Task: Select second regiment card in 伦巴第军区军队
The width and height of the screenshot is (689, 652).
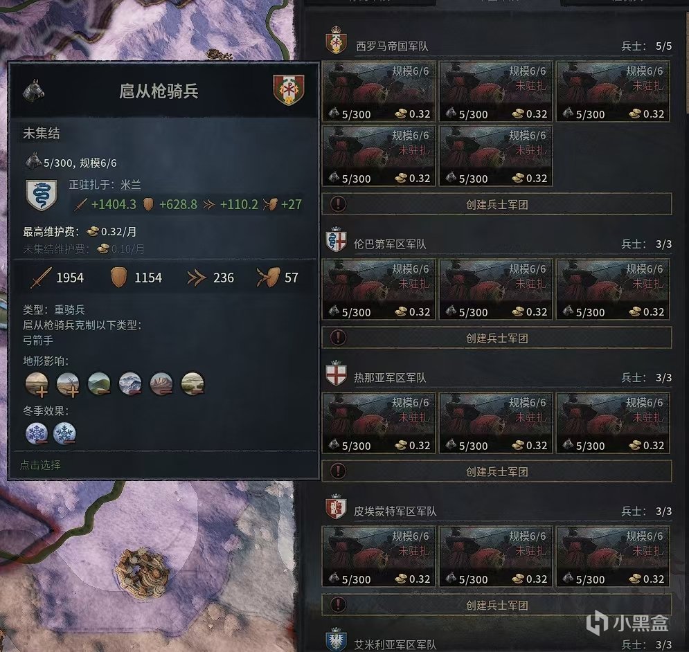Action: tap(496, 289)
